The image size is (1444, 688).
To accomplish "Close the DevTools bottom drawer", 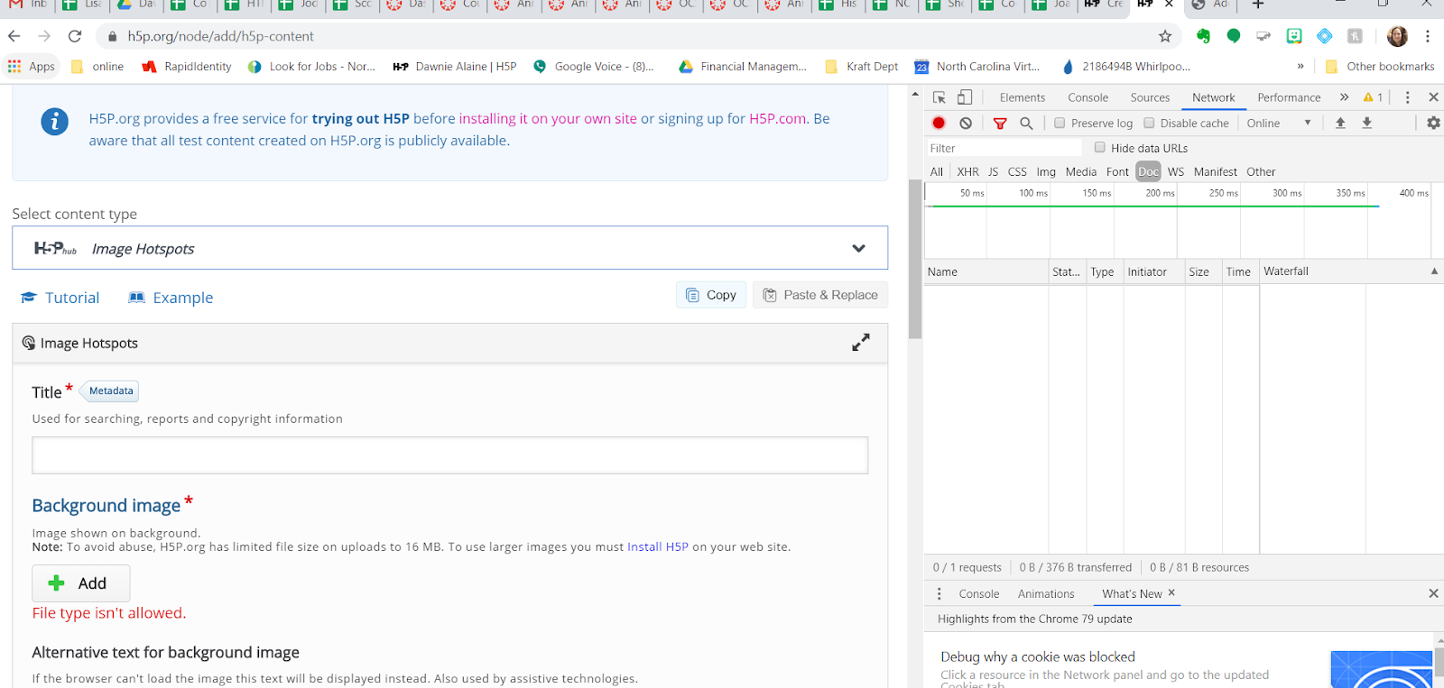I will click(x=1433, y=593).
